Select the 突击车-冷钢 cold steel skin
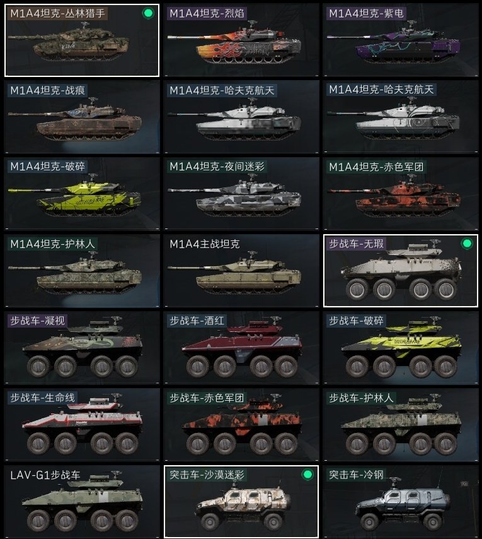Image resolution: width=482 pixels, height=539 pixels. click(x=401, y=502)
